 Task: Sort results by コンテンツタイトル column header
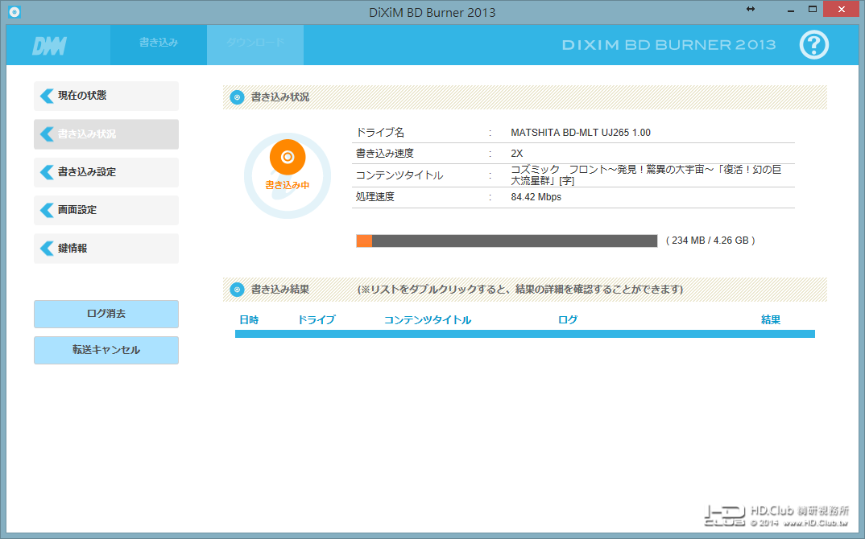428,319
